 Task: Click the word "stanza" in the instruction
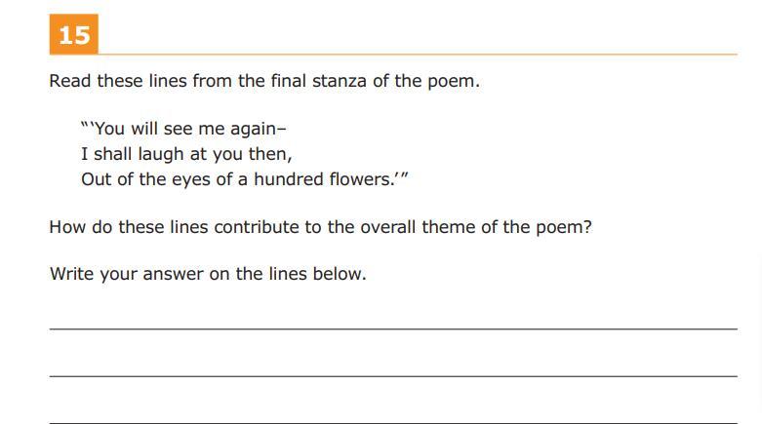[338, 81]
